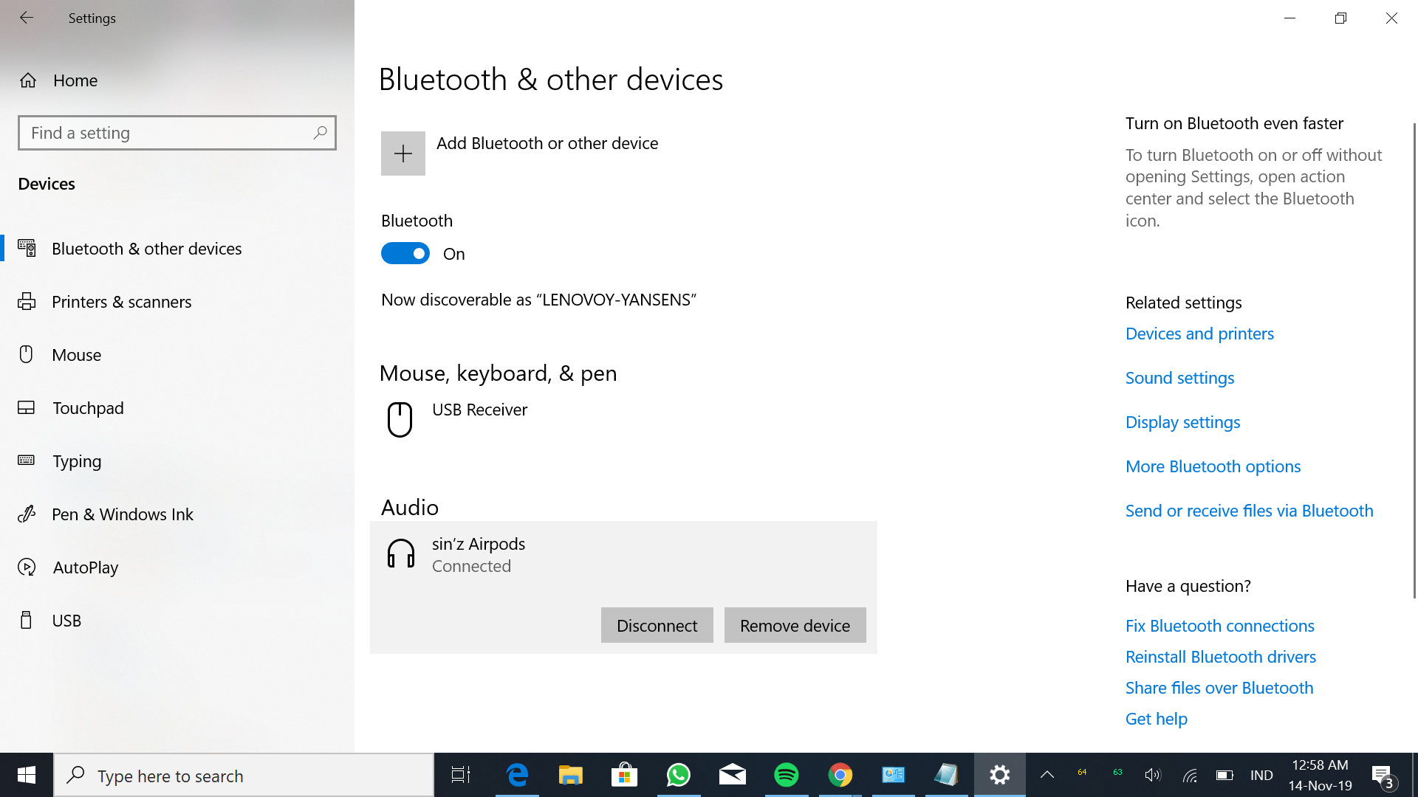
Task: Open Google Chrome from the taskbar
Action: coord(840,775)
